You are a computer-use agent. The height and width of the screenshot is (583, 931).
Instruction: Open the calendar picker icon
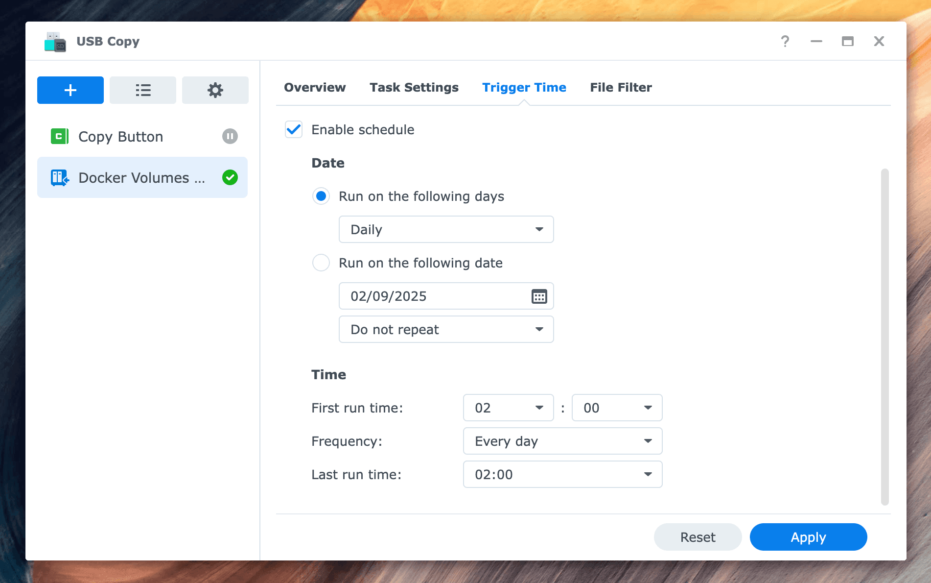coord(538,296)
